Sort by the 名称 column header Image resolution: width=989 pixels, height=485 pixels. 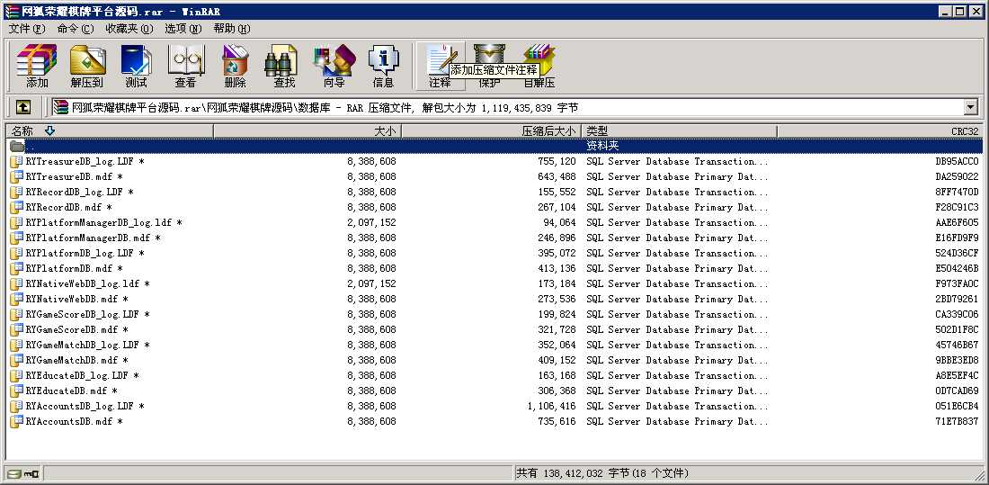point(110,130)
